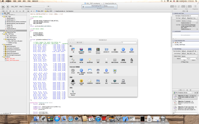This screenshot has height=124, width=199.
Task: Click the File Name field ViewController.m
Action: (x=189, y=16)
